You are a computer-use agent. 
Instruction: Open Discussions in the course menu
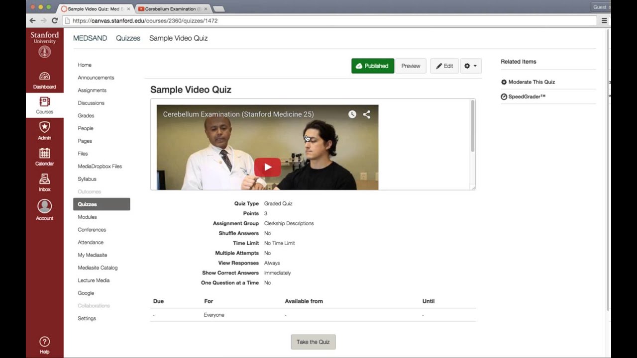91,103
